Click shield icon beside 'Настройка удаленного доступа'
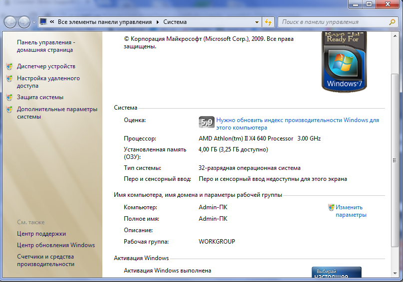 (x=9, y=78)
